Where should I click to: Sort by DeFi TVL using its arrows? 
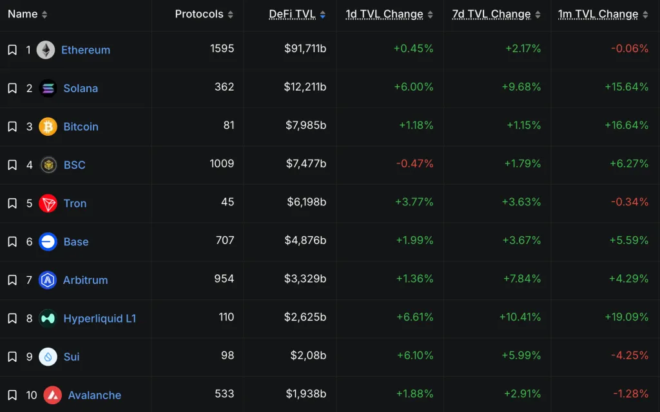322,14
